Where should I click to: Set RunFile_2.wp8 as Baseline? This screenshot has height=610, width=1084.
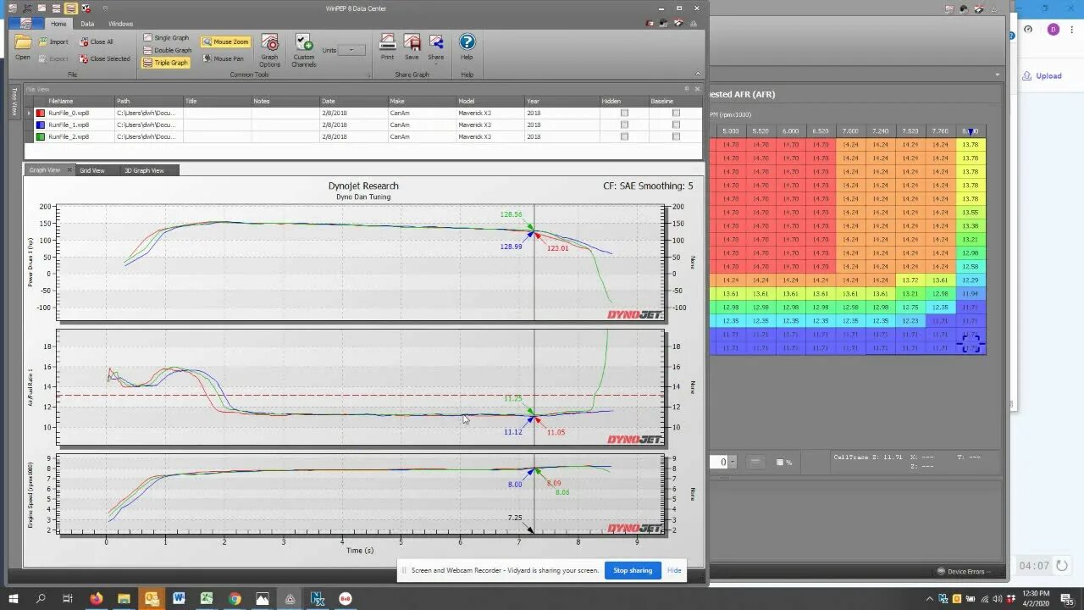coord(676,136)
